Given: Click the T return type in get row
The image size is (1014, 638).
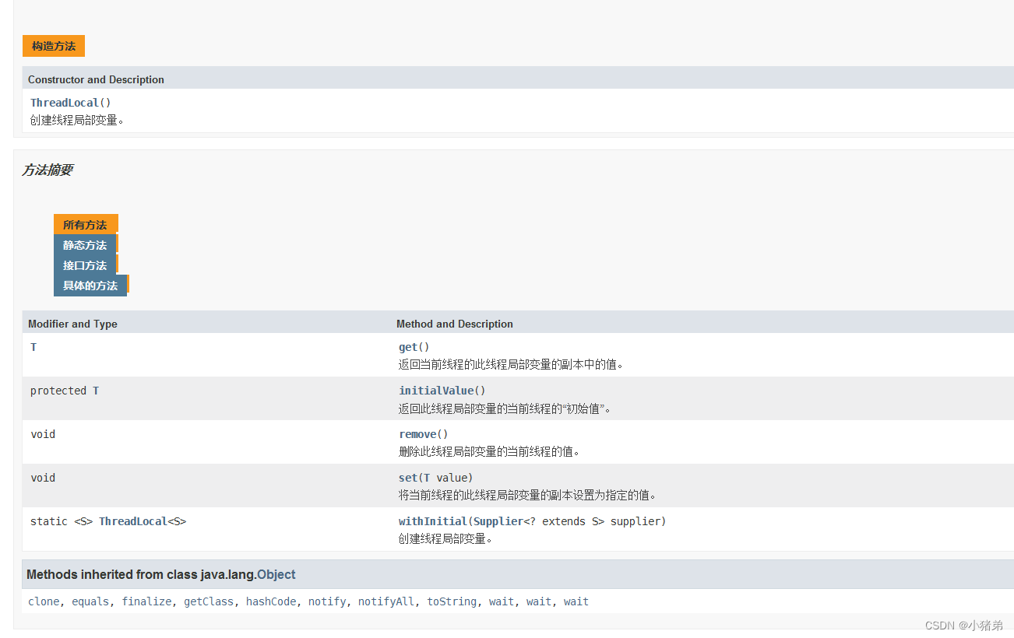Looking at the screenshot, I should 33,347.
